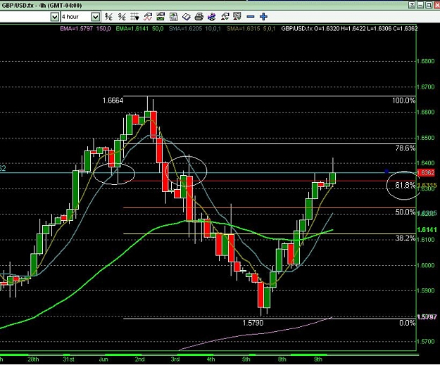440x365 pixels.
Task: Zoom out with the blue minus icon
Action: pyautogui.click(x=251, y=17)
